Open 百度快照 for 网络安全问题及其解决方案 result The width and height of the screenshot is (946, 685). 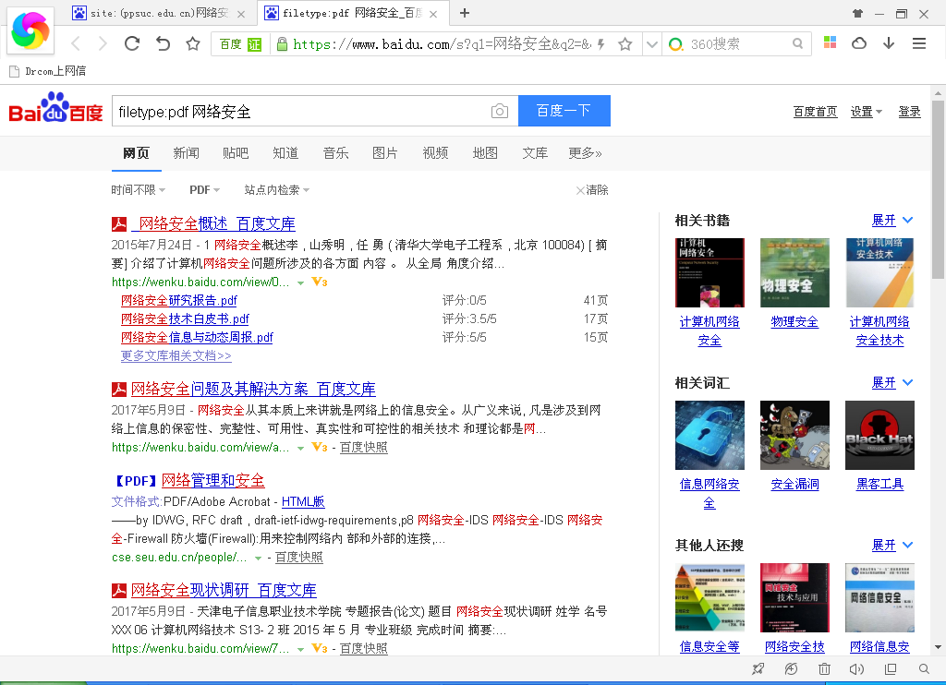point(363,448)
